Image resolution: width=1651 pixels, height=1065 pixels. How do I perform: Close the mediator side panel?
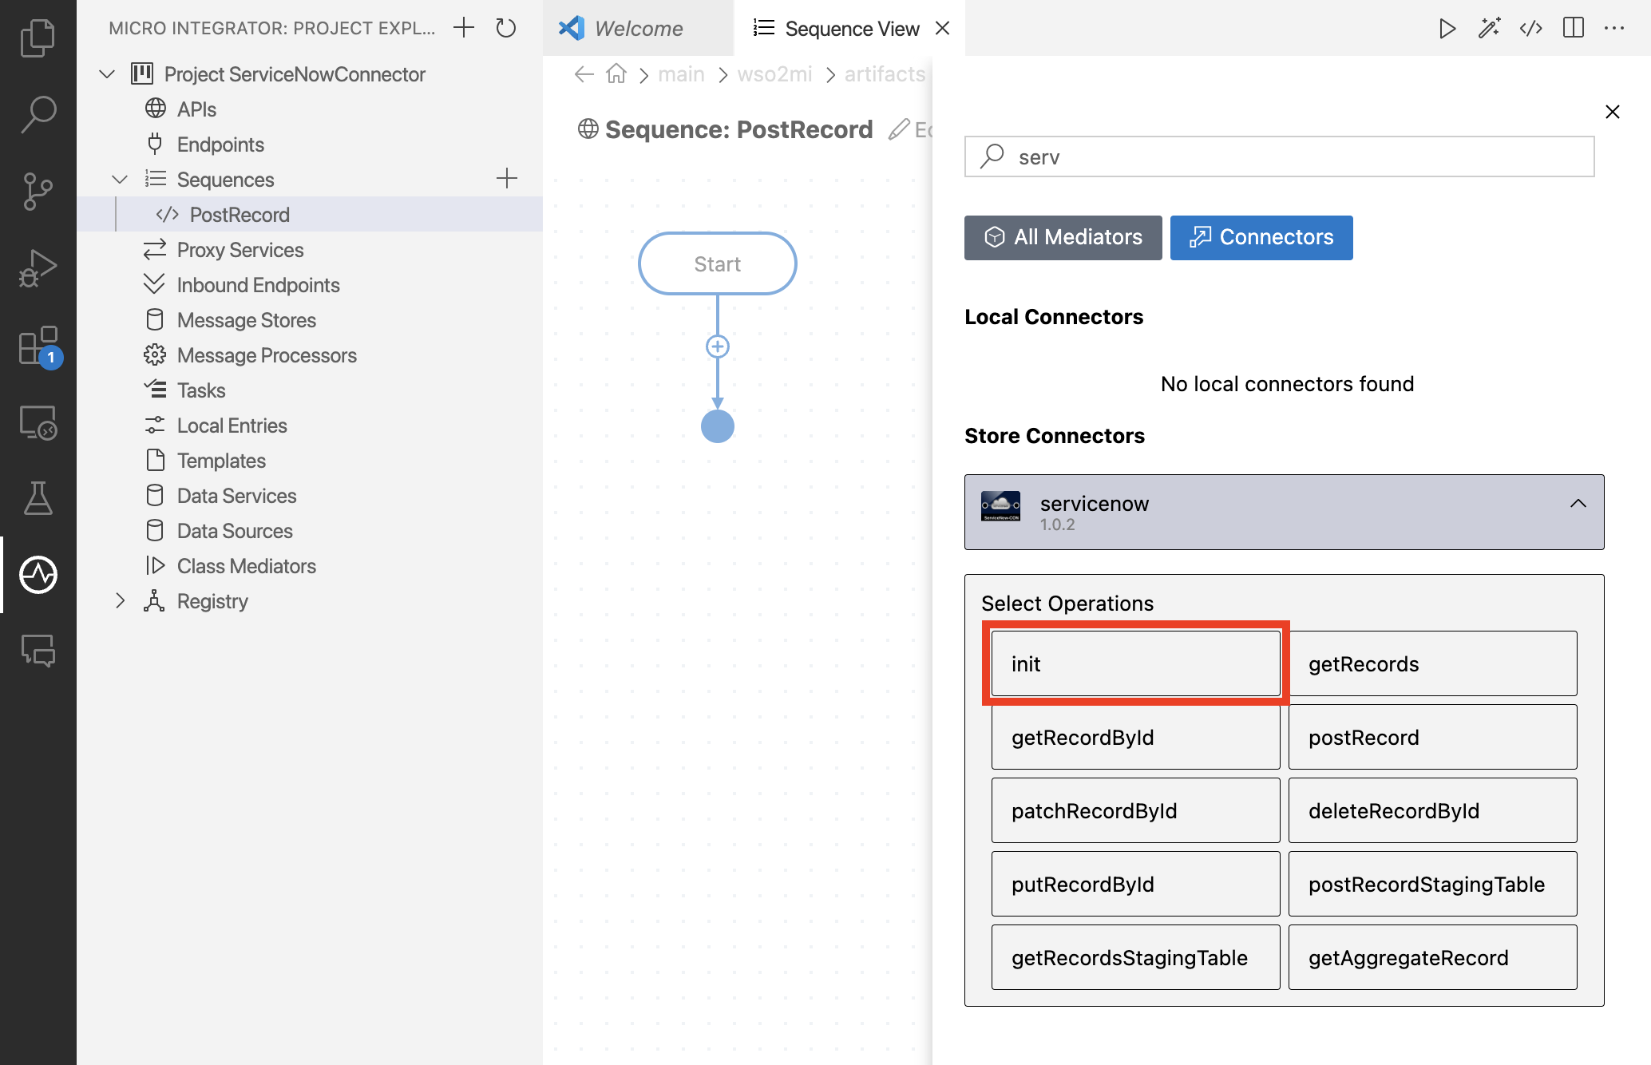coord(1613,112)
